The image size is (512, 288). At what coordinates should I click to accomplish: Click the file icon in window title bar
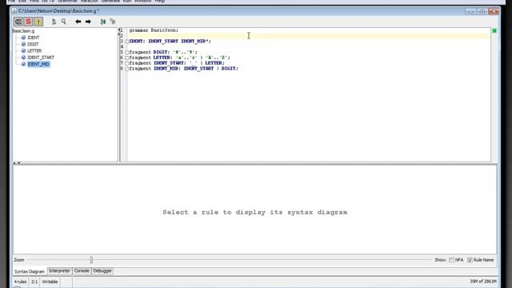point(14,10)
